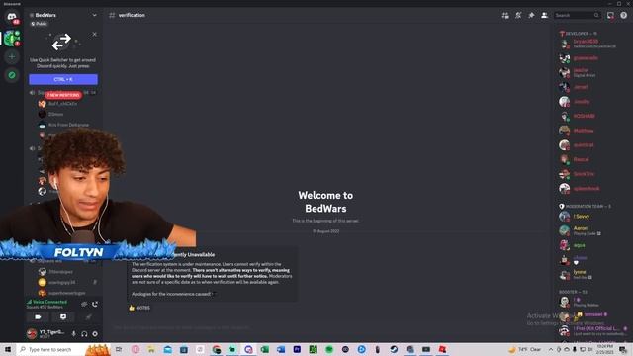Image resolution: width=633 pixels, height=356 pixels.
Task: Open Premiere Pro from taskbar
Action: 297,349
